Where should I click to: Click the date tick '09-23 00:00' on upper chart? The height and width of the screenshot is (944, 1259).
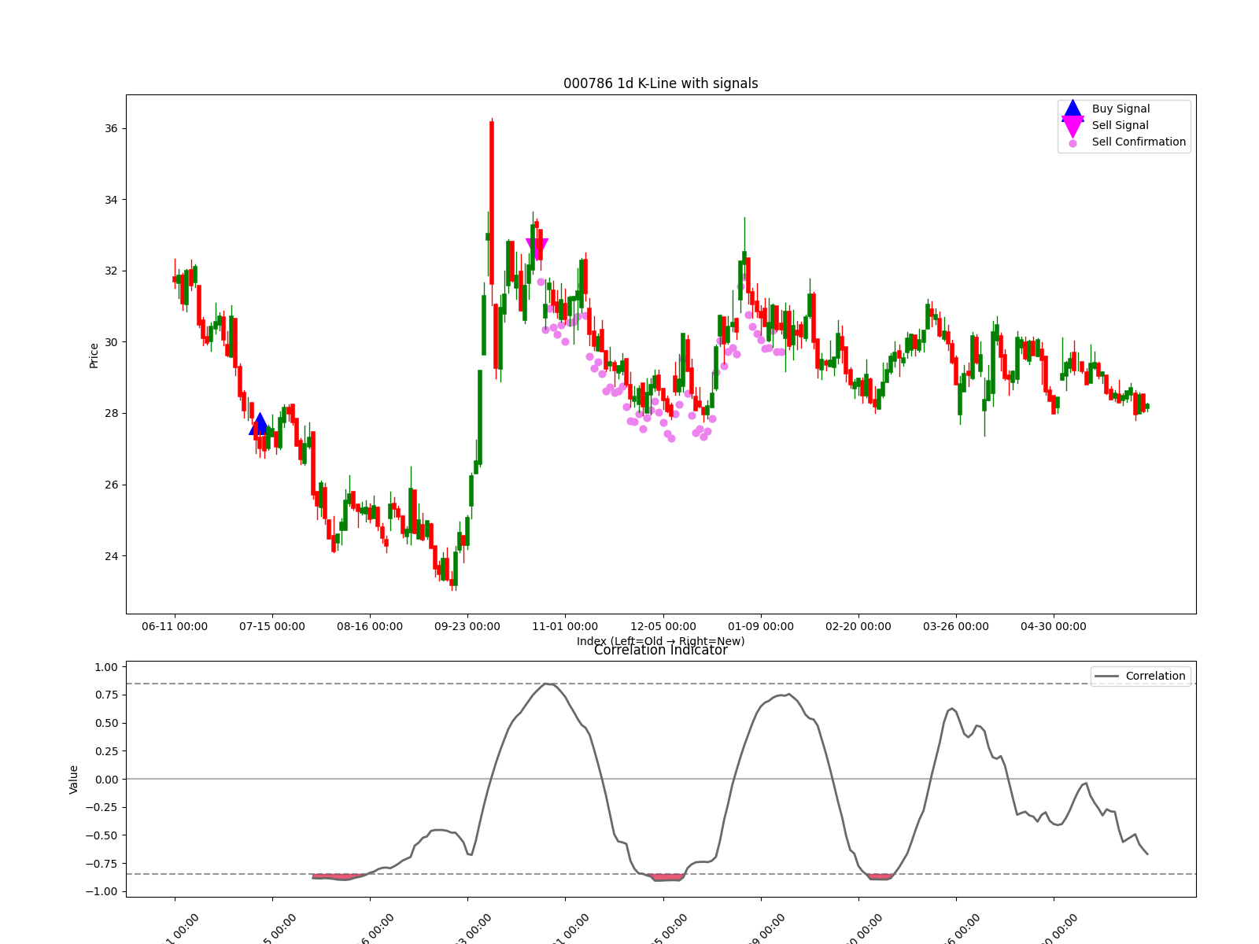coord(467,626)
